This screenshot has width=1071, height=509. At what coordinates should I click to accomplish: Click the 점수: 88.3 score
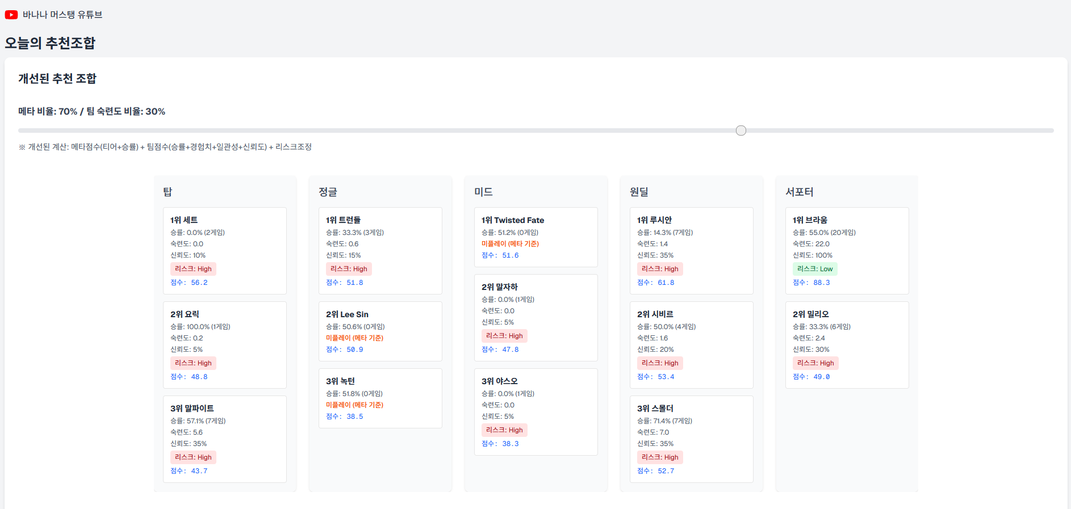[x=811, y=283]
